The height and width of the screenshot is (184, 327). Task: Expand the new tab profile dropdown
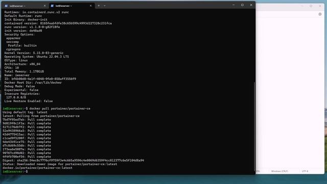(104, 6)
